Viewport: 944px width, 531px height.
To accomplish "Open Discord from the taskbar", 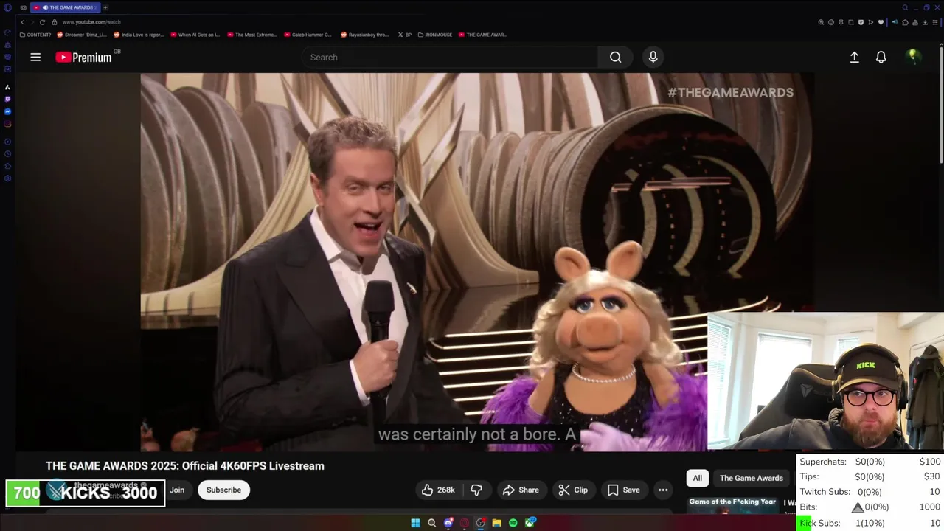I will [x=448, y=523].
